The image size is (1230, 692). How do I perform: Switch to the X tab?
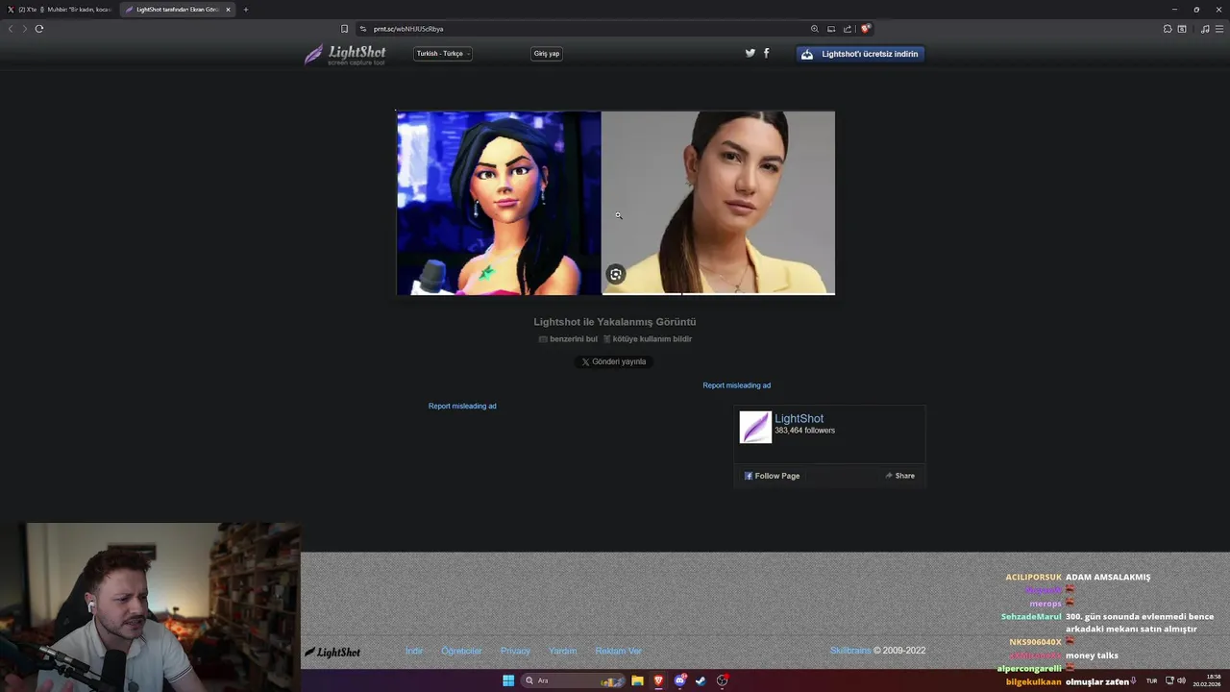click(x=60, y=10)
